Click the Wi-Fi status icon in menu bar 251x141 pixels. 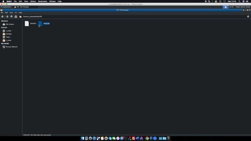(x=224, y=1)
